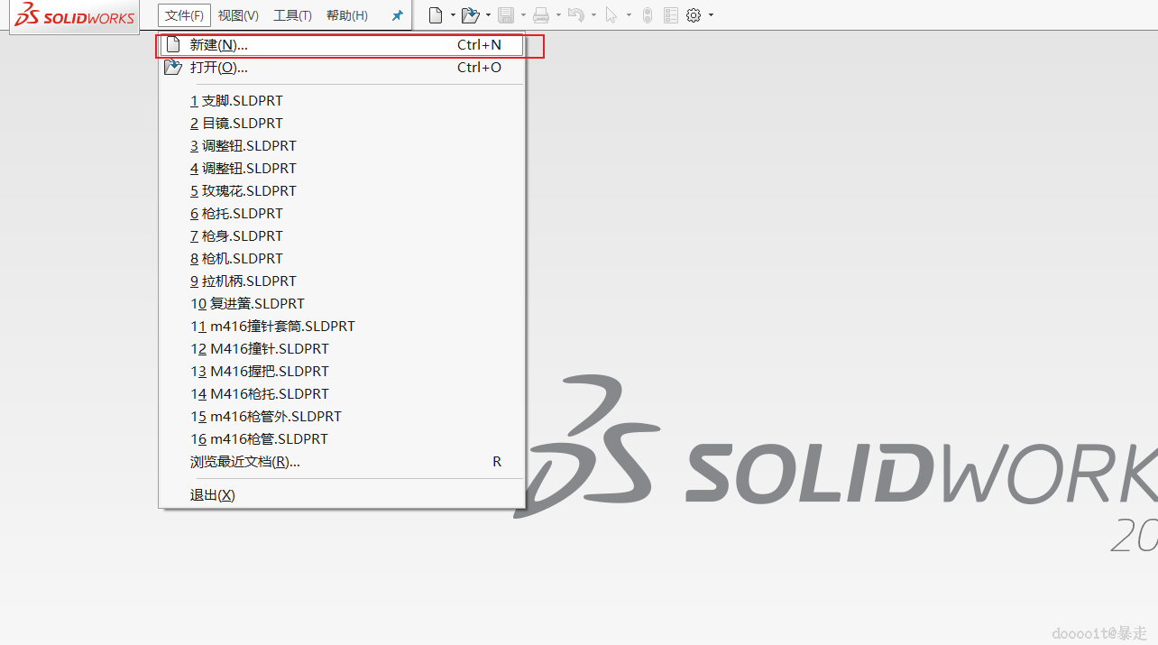Click the SOLIDWORKS logo button
This screenshot has width=1158, height=645.
click(x=74, y=16)
